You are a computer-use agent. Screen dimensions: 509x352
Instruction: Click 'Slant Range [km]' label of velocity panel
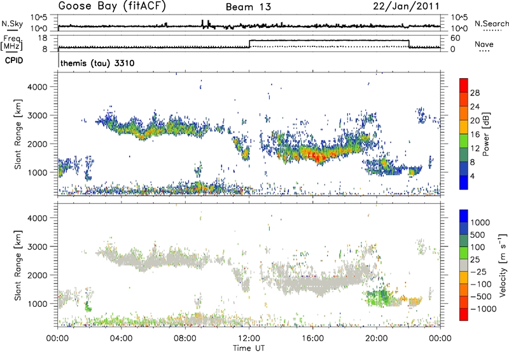18,265
